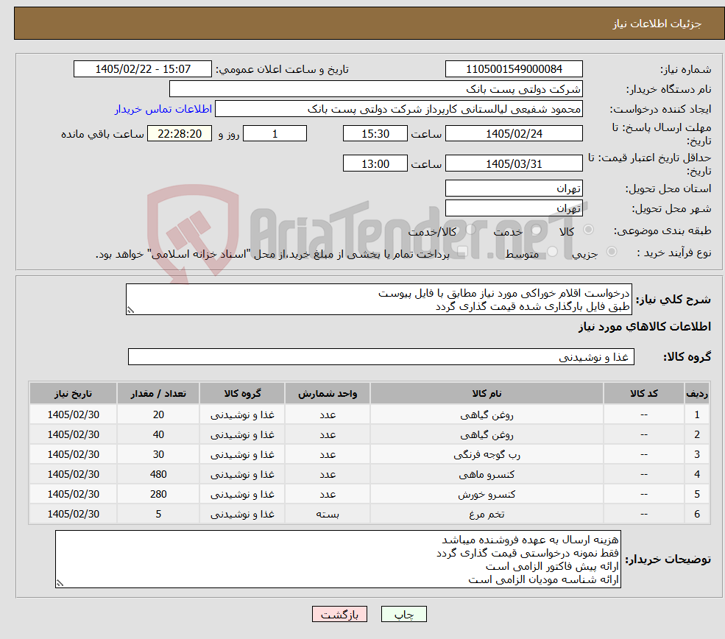Click the تاریخ نیاز column header
725x639 pixels.
[73, 393]
